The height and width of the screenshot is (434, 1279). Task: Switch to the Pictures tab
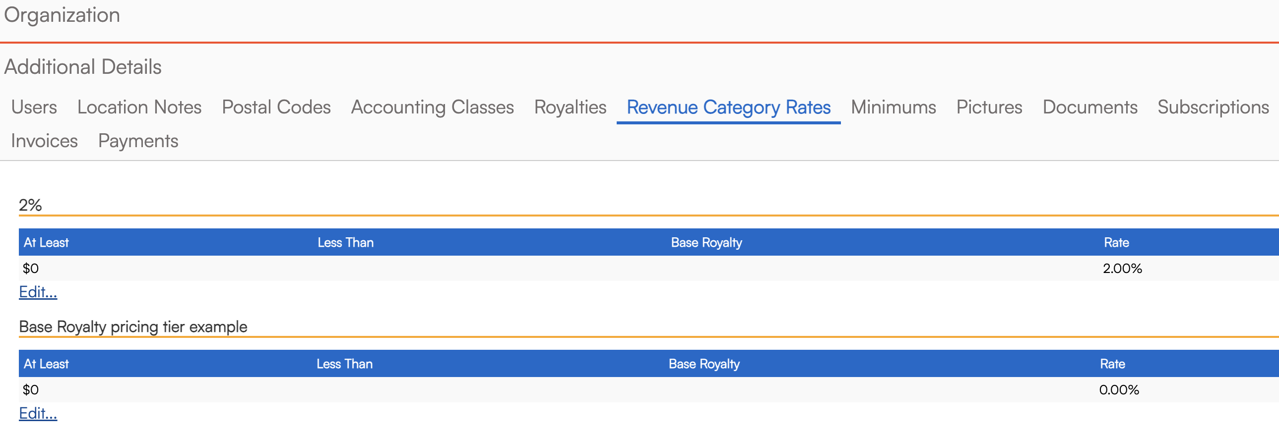coord(989,107)
